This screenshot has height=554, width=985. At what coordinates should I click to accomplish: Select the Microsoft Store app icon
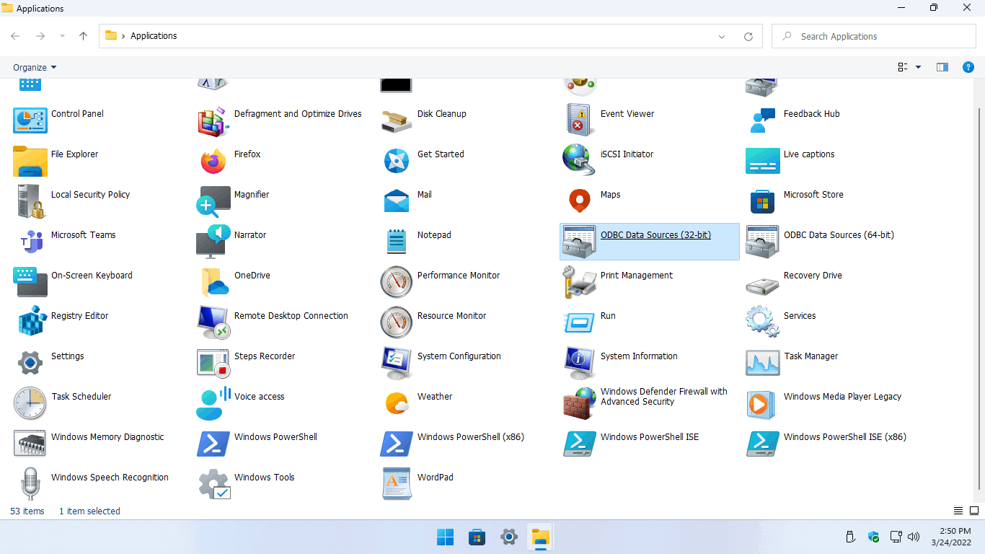pos(763,201)
